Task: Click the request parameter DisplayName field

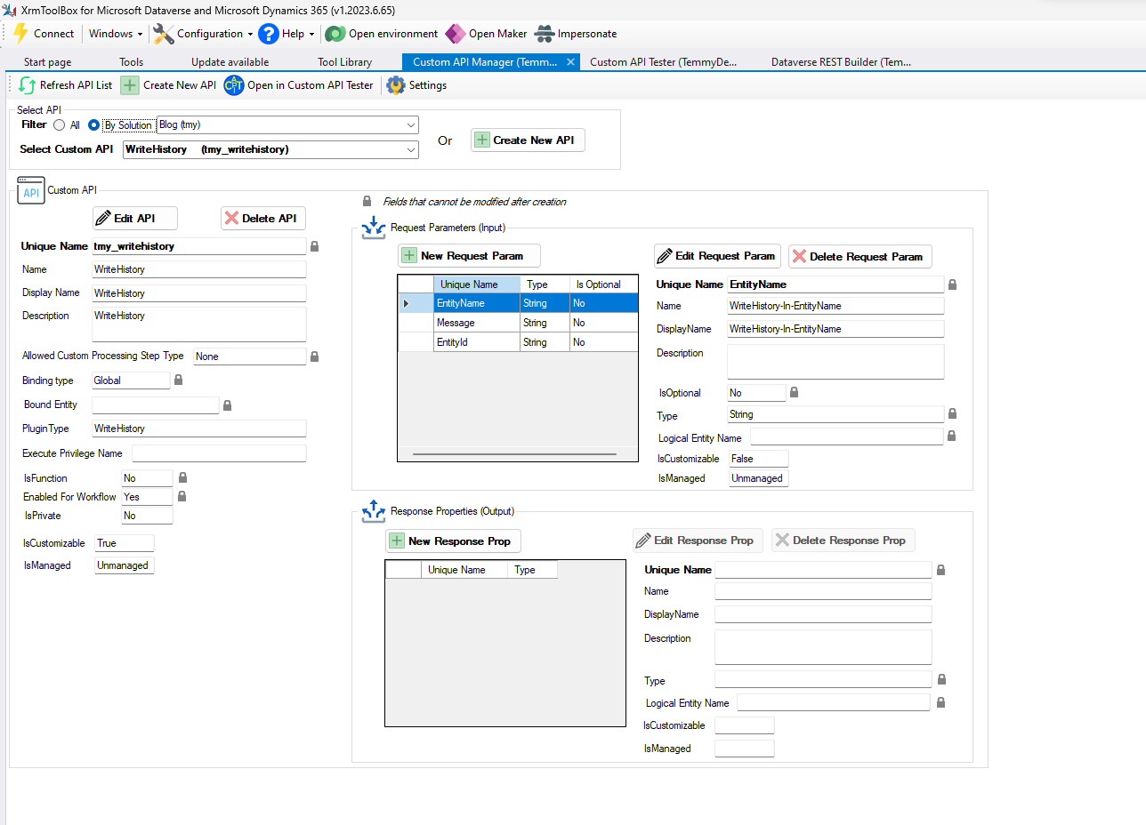Action: (835, 329)
